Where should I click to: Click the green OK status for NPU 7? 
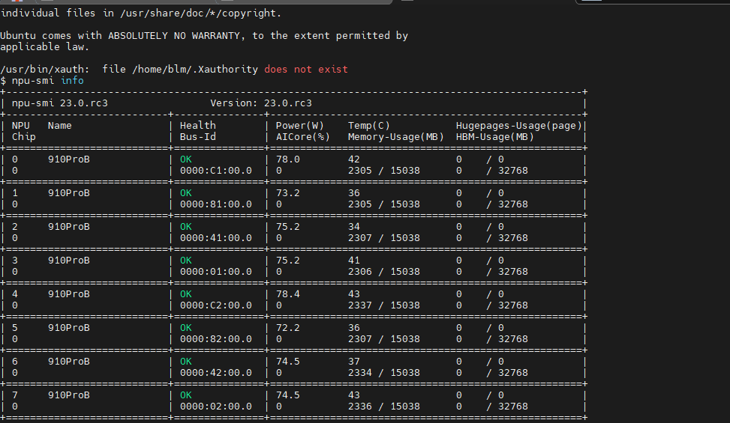pos(186,395)
